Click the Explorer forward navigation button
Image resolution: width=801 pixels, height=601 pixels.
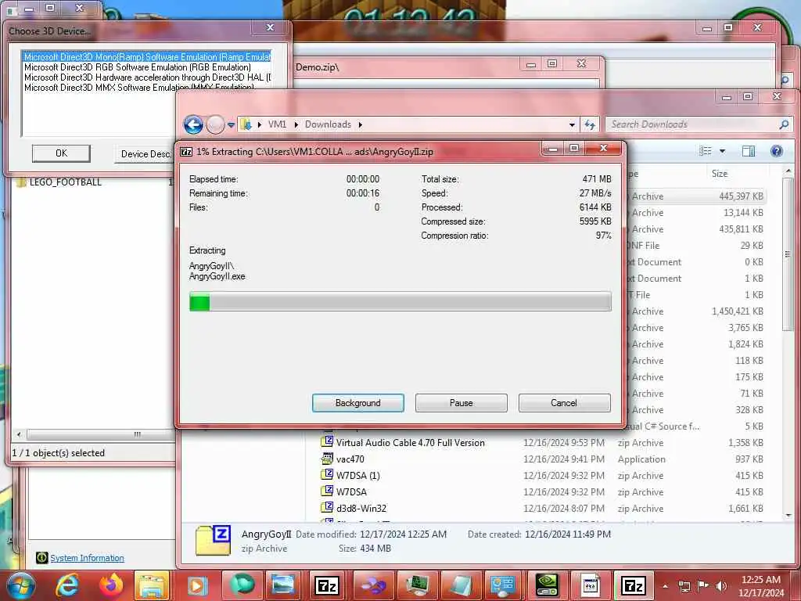[x=215, y=124]
